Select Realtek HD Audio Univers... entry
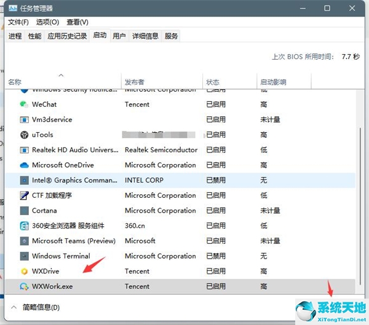Viewport: 369px width, 325px height. pos(75,150)
